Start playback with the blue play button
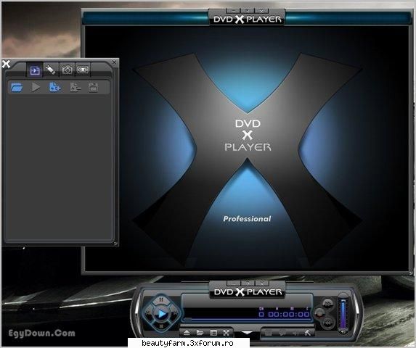416x348 pixels. 161,314
